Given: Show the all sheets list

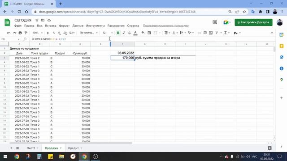Looking at the screenshot, I should coord(17,148).
